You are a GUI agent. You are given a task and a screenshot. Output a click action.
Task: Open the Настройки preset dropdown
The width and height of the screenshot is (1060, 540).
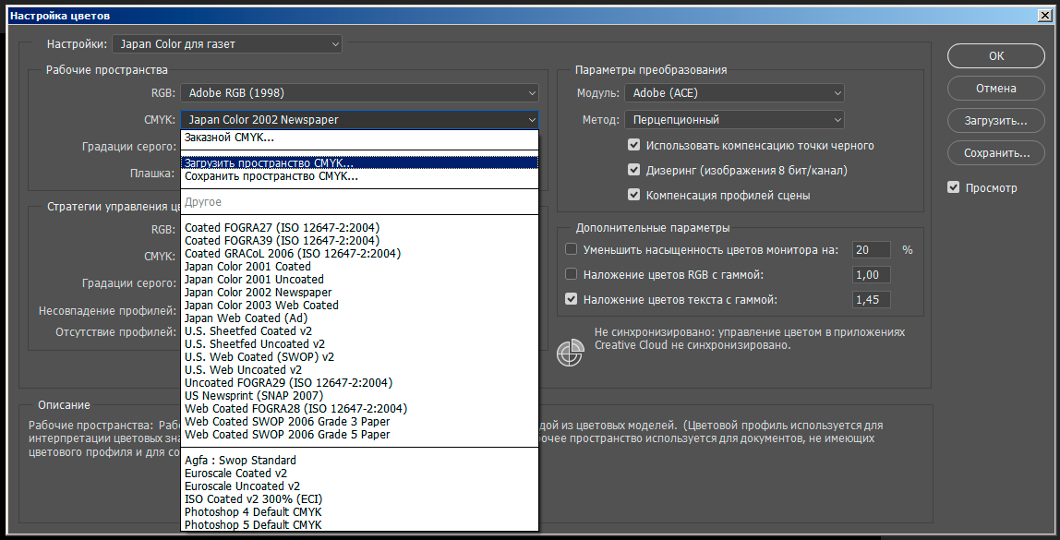[226, 43]
